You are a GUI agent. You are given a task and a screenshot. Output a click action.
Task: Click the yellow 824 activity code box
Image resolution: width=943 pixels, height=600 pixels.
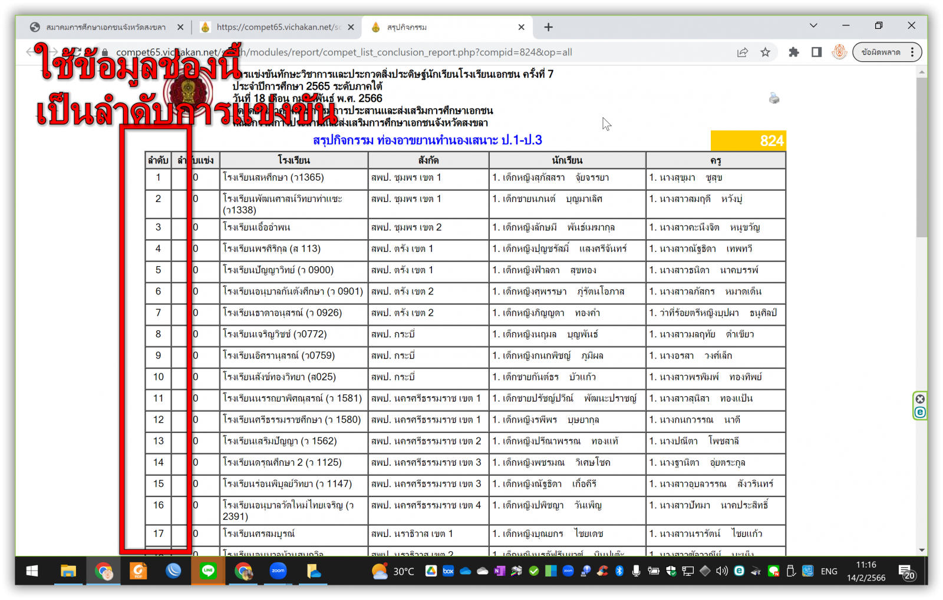[x=747, y=141]
